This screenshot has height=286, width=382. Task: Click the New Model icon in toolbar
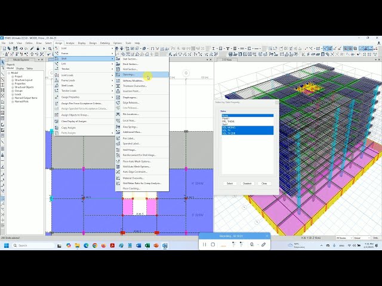click(4, 48)
